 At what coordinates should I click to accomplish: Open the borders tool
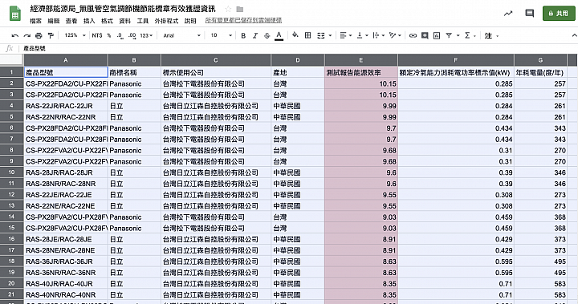(x=307, y=35)
